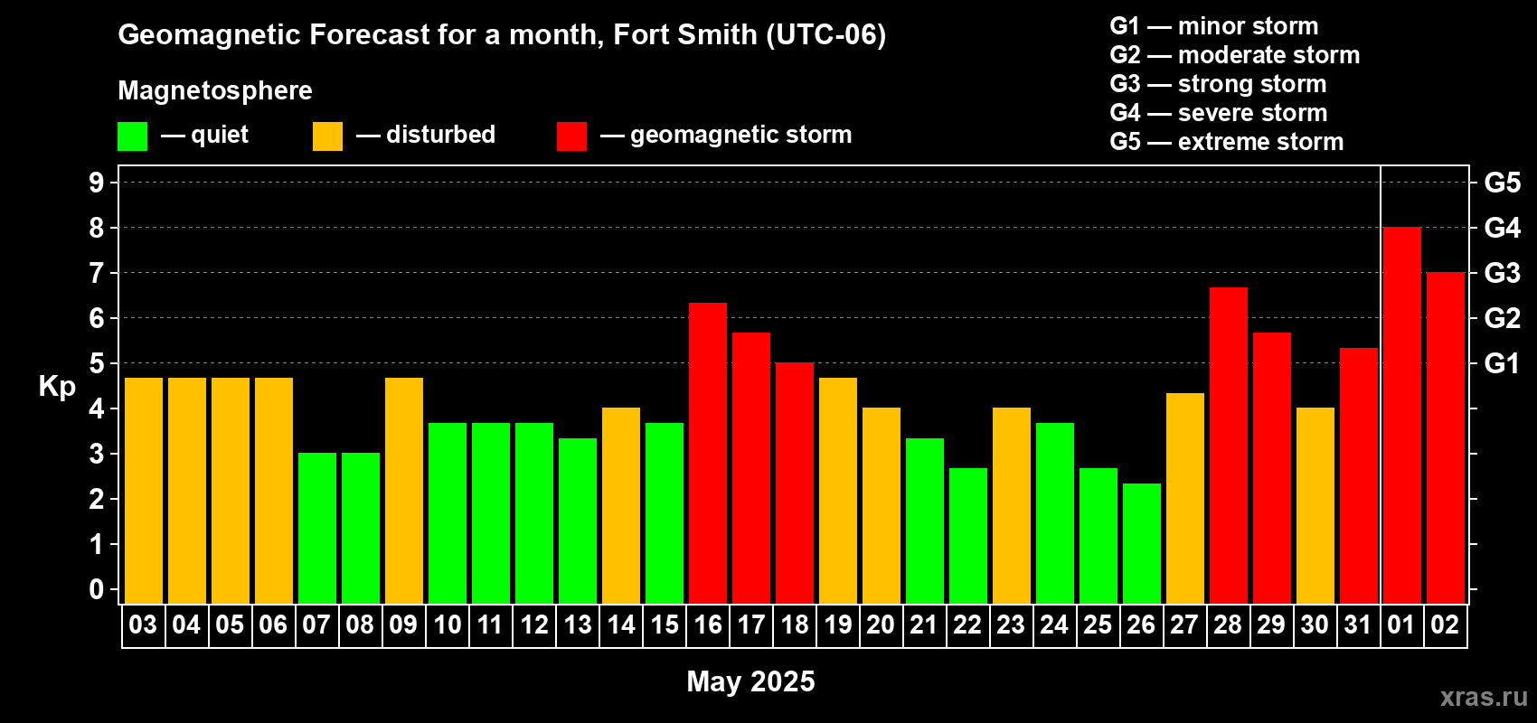1537x723 pixels.
Task: Click the green bar for day 22
Action: [968, 536]
